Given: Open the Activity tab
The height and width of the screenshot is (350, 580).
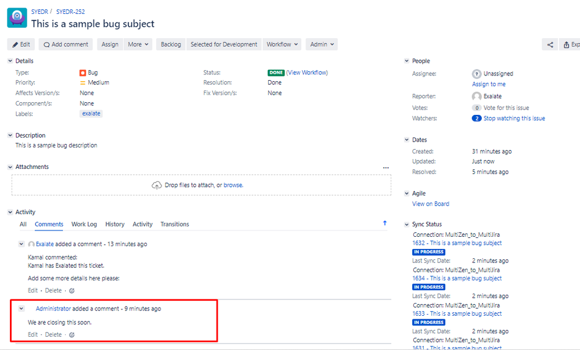Looking at the screenshot, I should [x=142, y=224].
